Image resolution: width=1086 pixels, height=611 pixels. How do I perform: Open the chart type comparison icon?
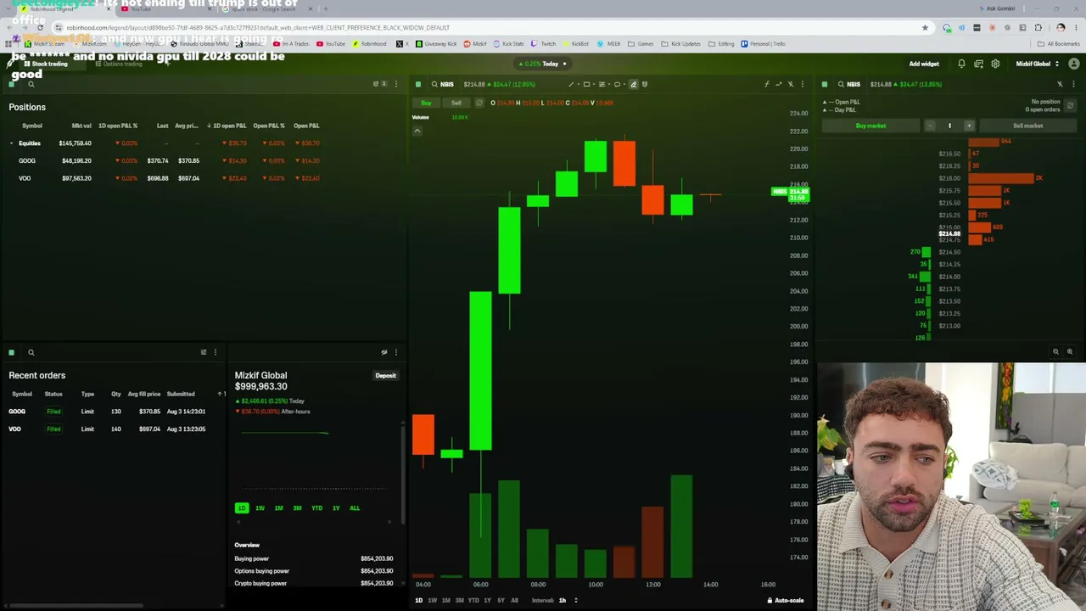(x=778, y=84)
